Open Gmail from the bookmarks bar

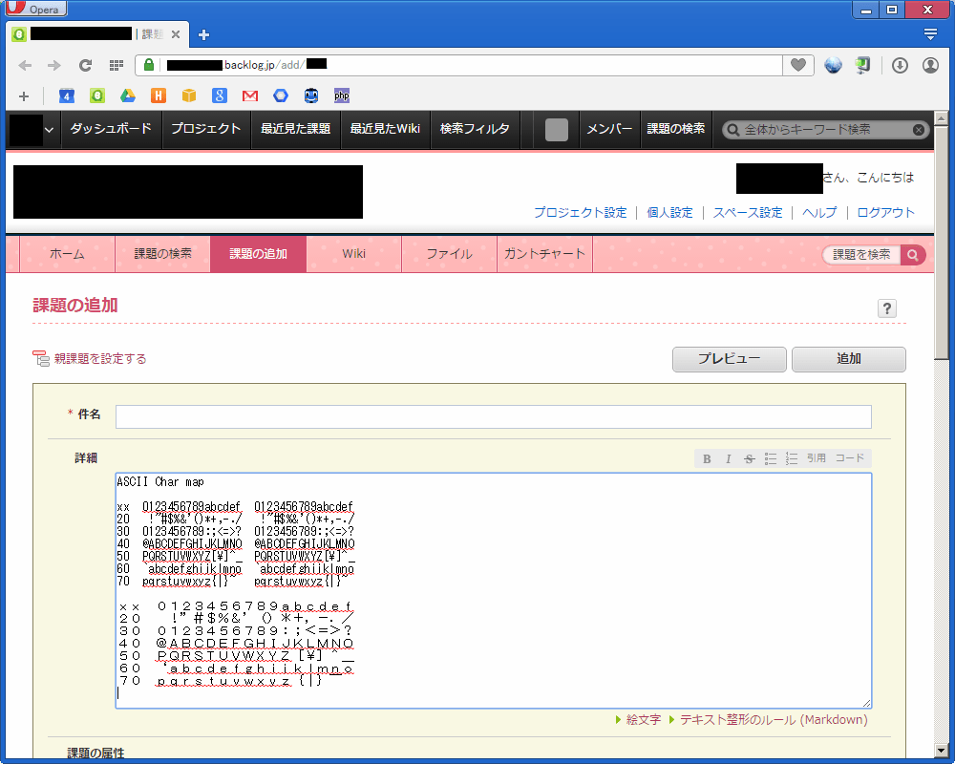tap(250, 95)
